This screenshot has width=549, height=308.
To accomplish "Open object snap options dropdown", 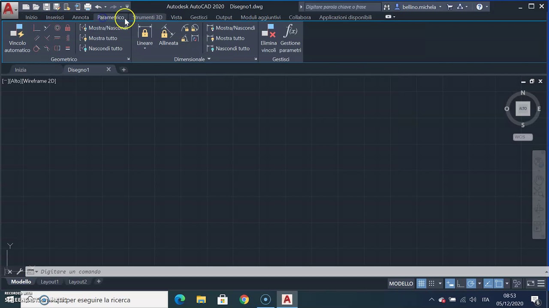I will [x=507, y=284].
